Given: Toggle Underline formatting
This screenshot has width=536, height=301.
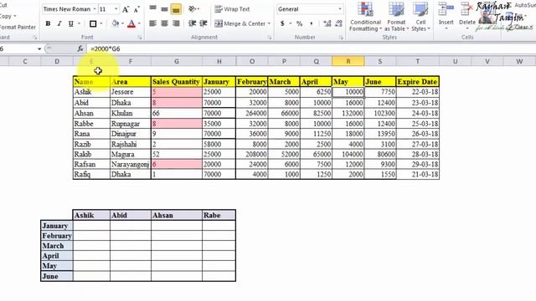Looking at the screenshot, I should (x=70, y=23).
